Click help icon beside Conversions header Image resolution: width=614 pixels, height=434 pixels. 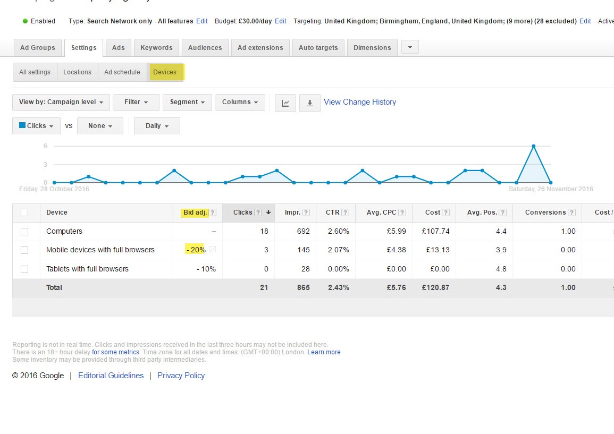tap(571, 212)
